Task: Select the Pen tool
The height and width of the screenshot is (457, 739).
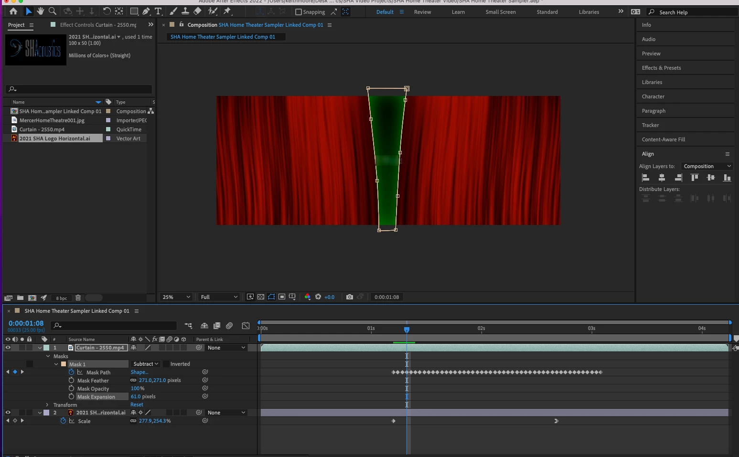Action: click(146, 11)
